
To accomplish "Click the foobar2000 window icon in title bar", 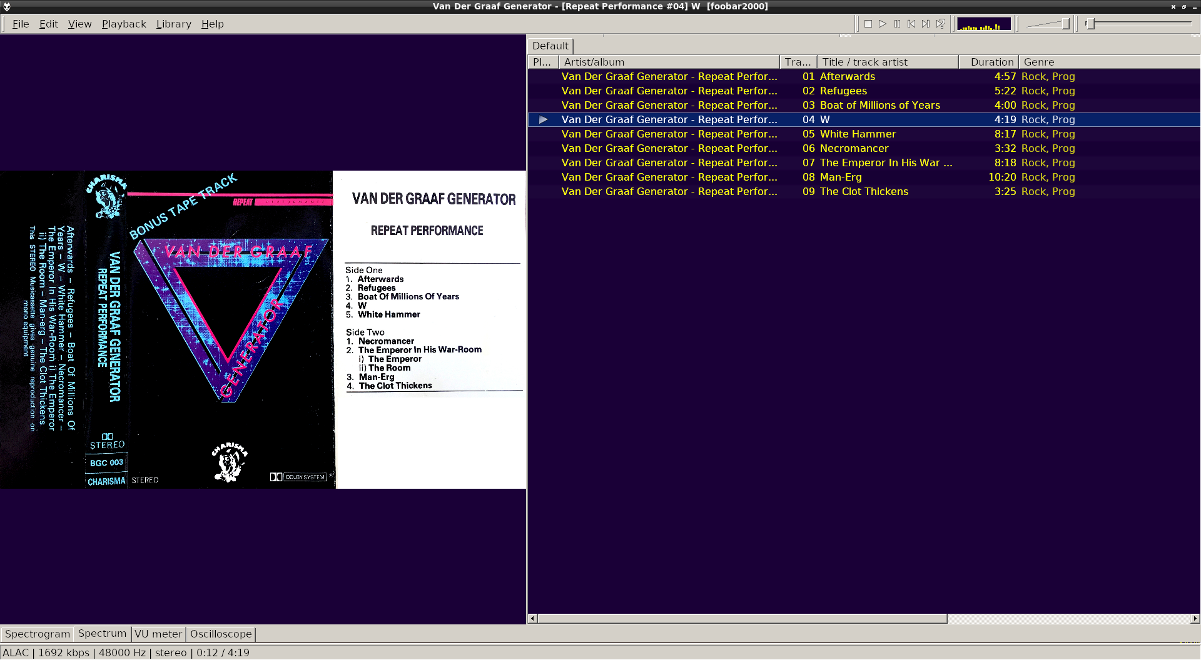I will 7,6.
